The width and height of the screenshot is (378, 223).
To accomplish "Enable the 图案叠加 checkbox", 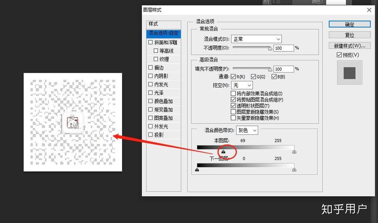I will click(x=150, y=118).
